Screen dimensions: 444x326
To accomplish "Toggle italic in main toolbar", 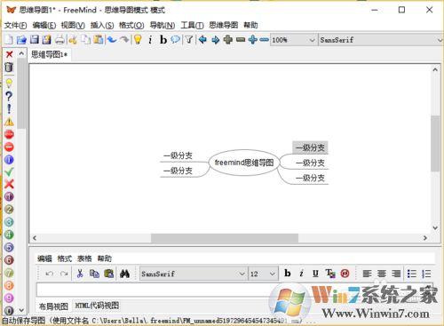I will click(x=150, y=39).
